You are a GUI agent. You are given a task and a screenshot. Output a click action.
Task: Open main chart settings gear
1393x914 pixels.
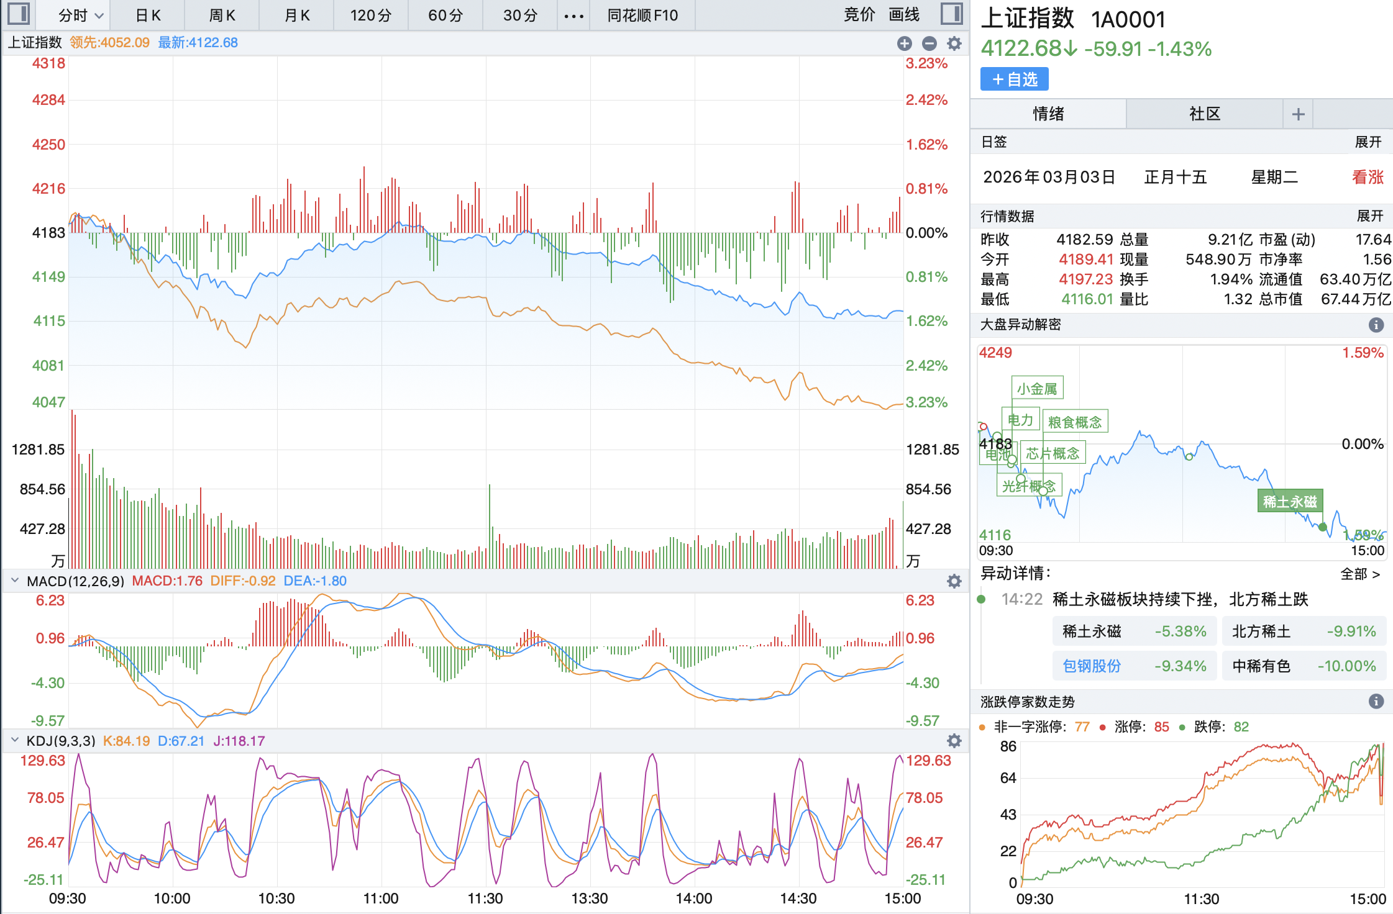(954, 43)
